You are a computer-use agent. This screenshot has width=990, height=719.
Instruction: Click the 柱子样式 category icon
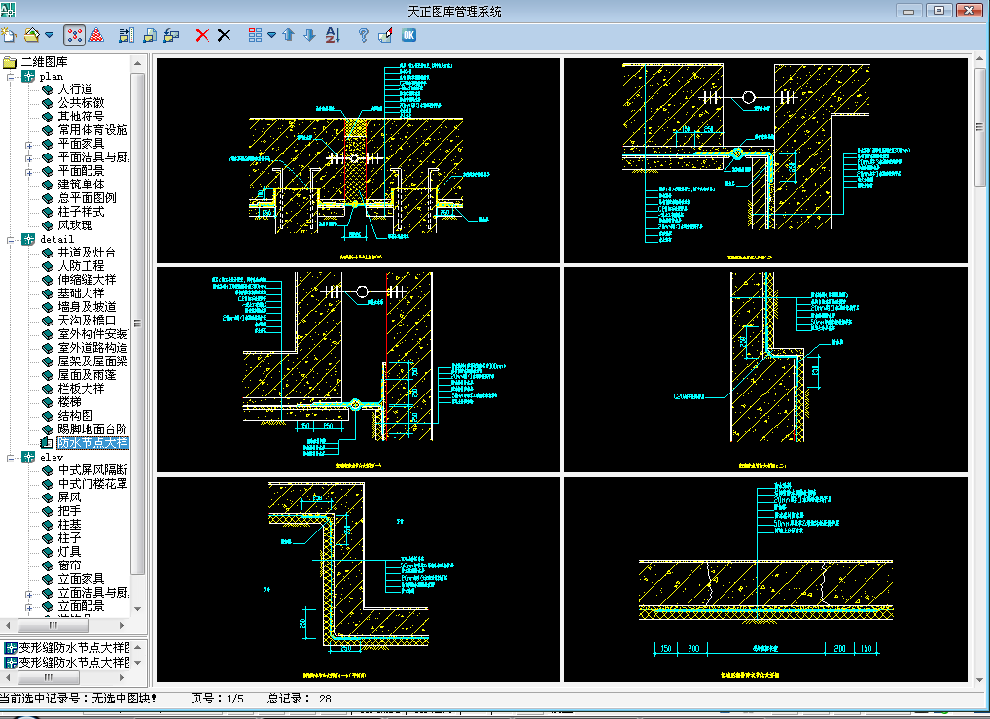[x=48, y=212]
